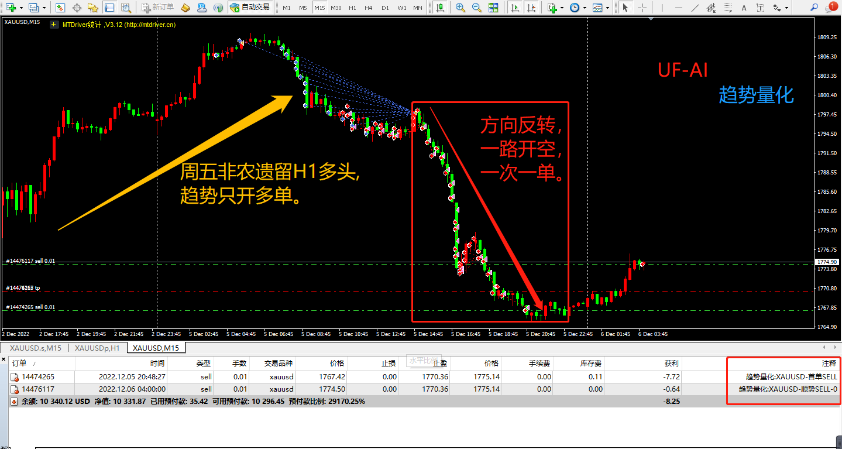842x449 pixels.
Task: Select the M15 timeframe button
Action: pyautogui.click(x=319, y=8)
